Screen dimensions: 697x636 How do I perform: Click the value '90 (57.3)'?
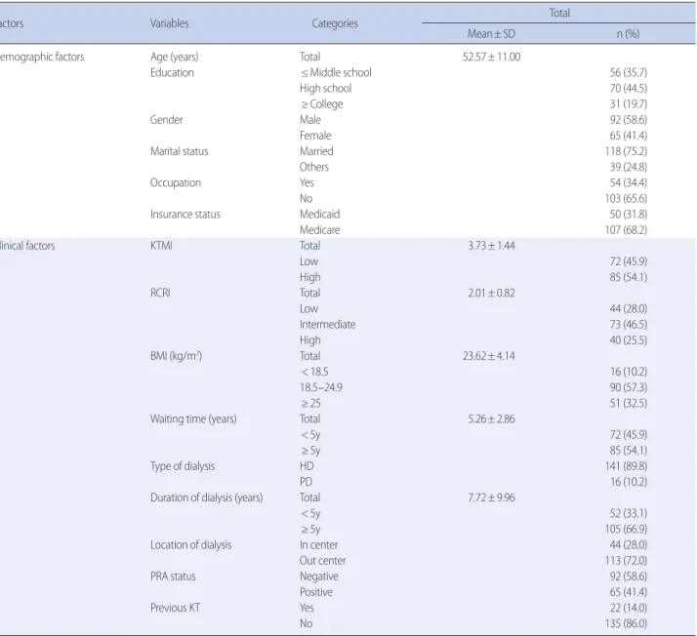tap(628, 387)
